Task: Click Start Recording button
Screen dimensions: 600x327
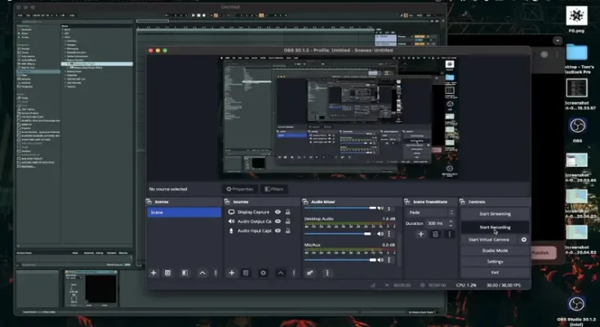Action: (495, 226)
